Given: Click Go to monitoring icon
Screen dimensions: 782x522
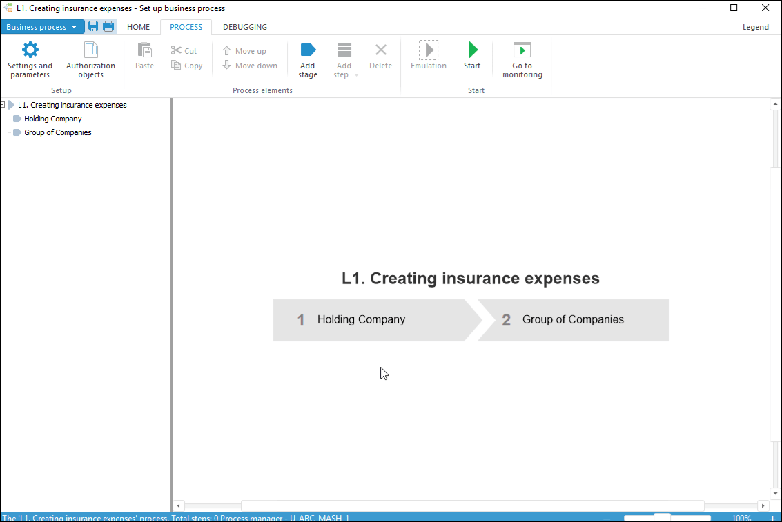Looking at the screenshot, I should point(522,50).
